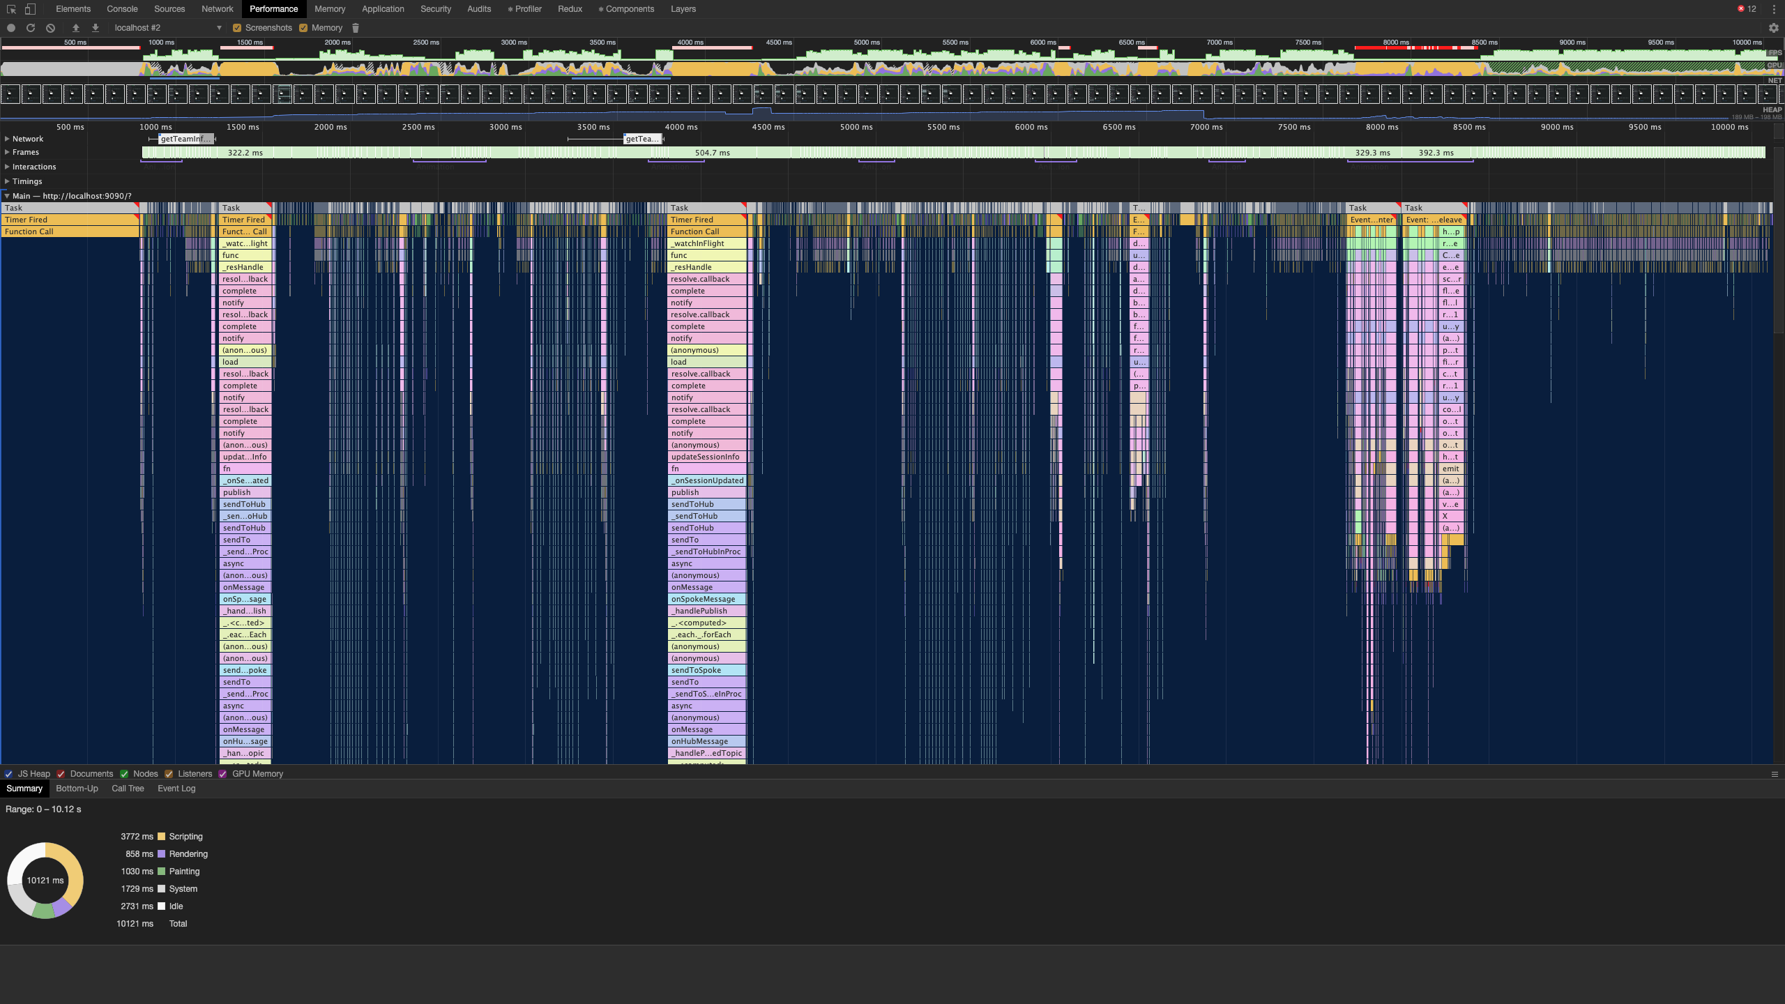Toggle the JS Heap checkbox
Image resolution: width=1785 pixels, height=1004 pixels.
[x=9, y=774]
